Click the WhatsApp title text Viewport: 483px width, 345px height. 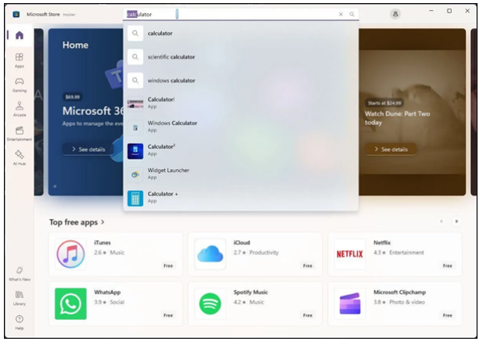point(107,293)
